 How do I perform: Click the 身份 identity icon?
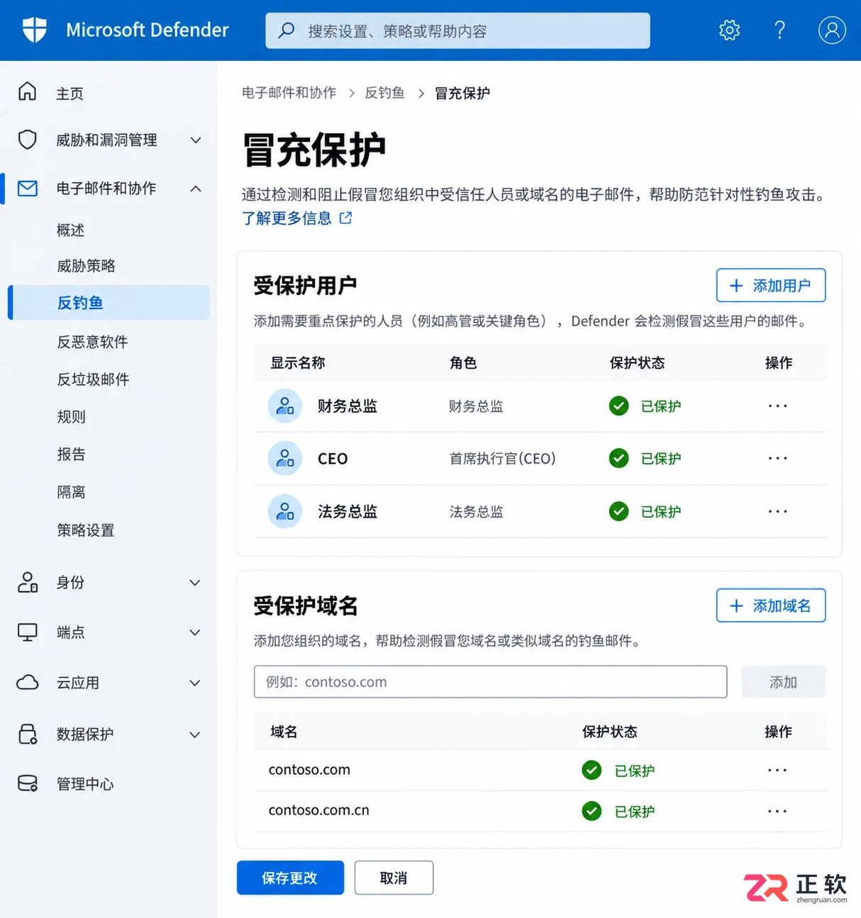(x=28, y=582)
